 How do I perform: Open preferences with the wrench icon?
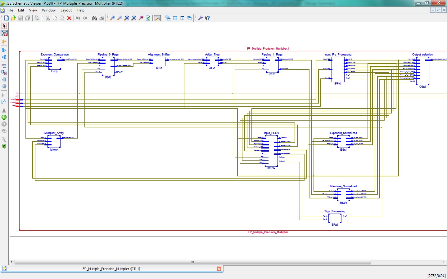(200, 18)
